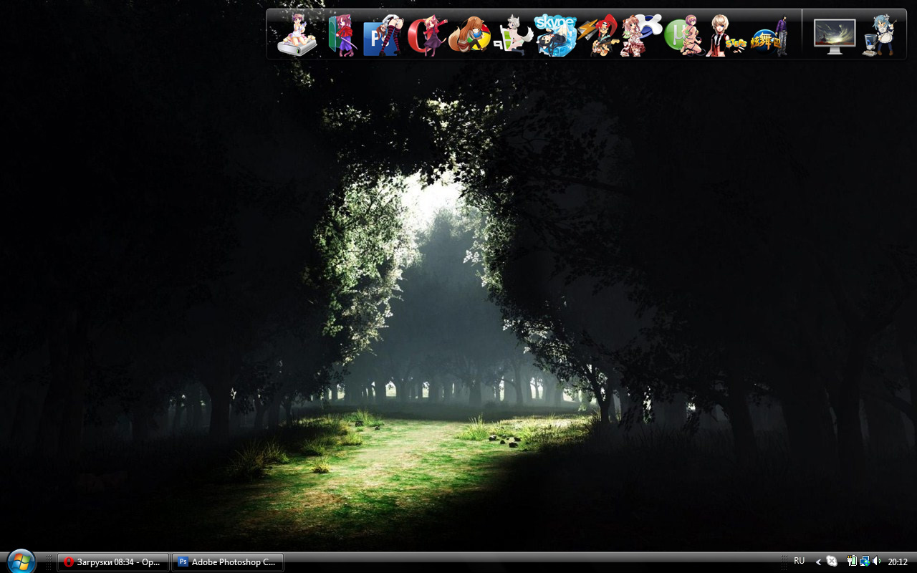Open the hard drive dock icon
Screen dimensions: 917x573
(x=297, y=35)
